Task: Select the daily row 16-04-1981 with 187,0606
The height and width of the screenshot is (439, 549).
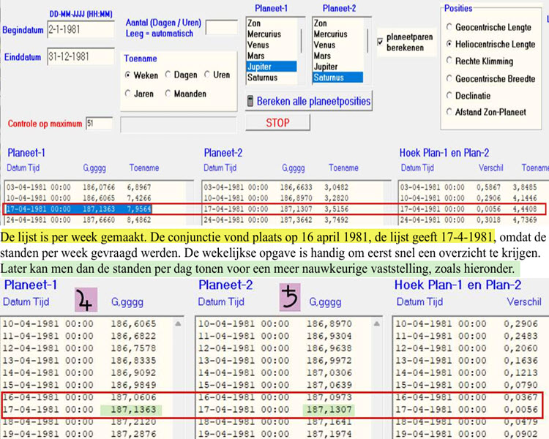Action: pyautogui.click(x=80, y=397)
